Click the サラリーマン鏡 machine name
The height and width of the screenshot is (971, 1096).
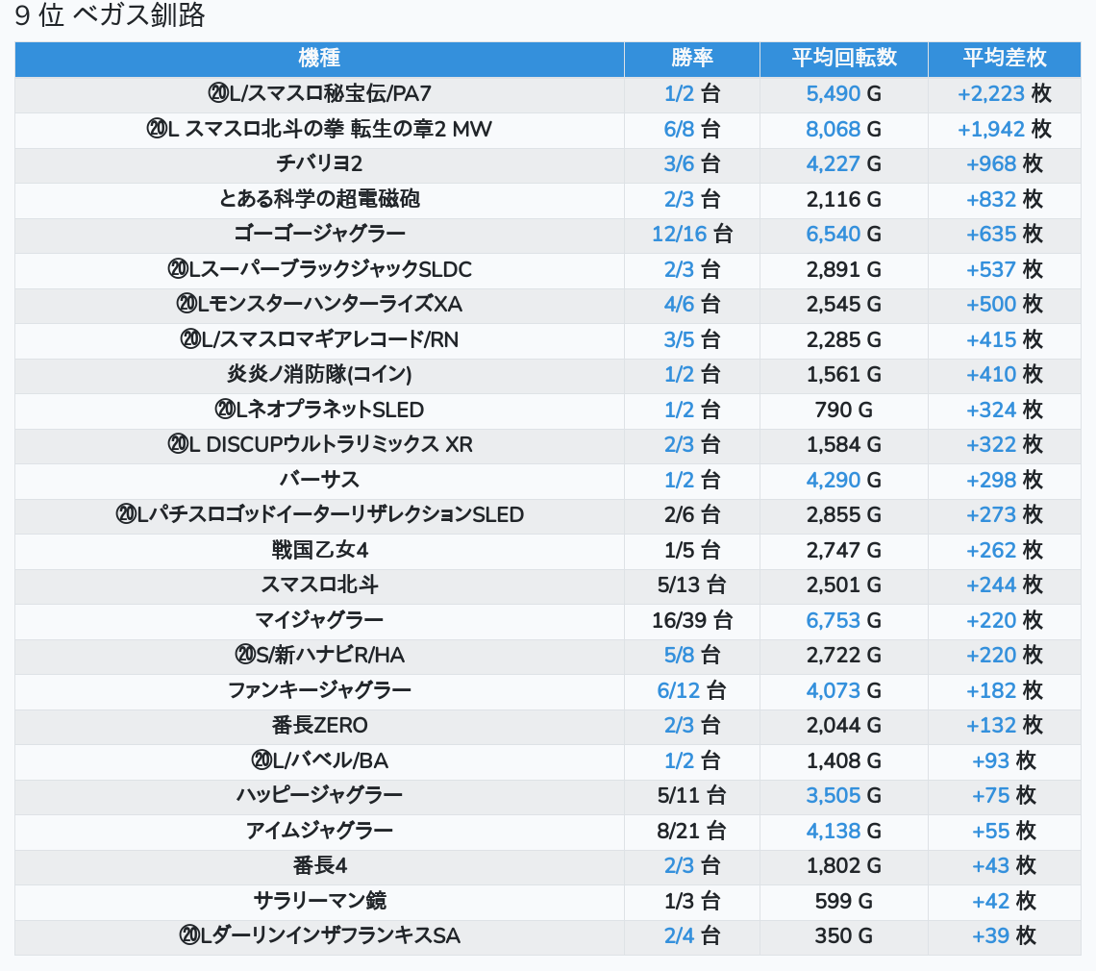pyautogui.click(x=319, y=901)
